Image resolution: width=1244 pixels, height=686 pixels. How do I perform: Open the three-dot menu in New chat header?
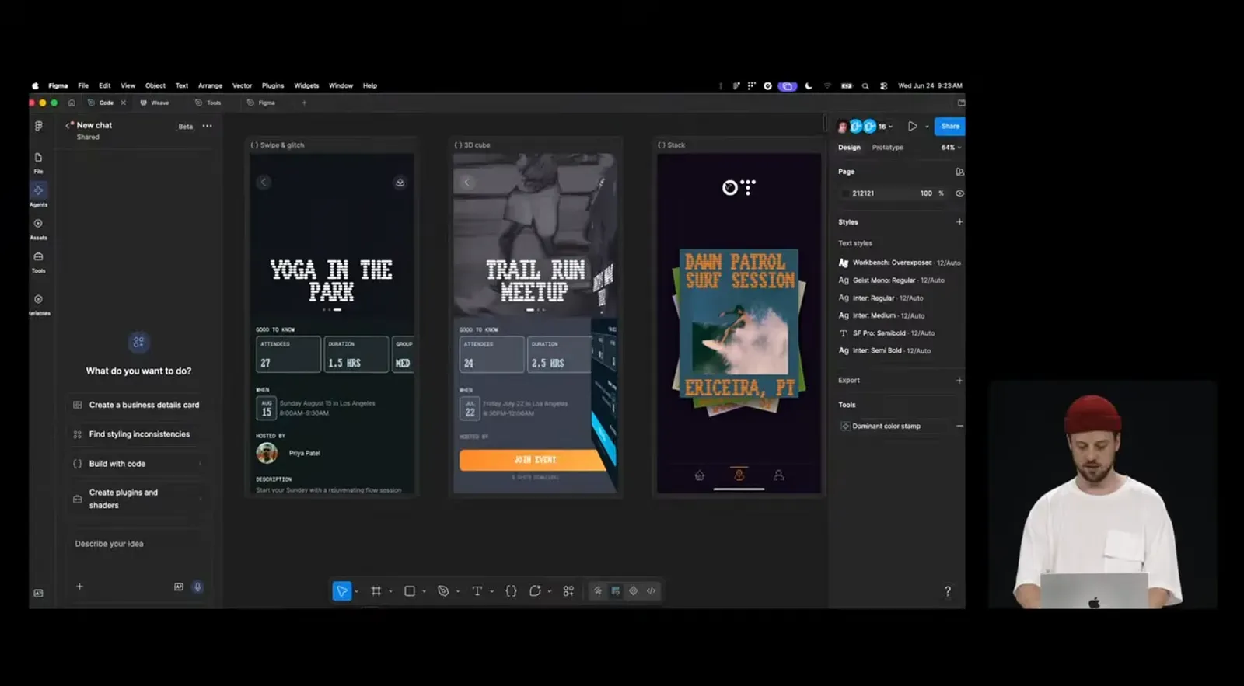pos(207,126)
